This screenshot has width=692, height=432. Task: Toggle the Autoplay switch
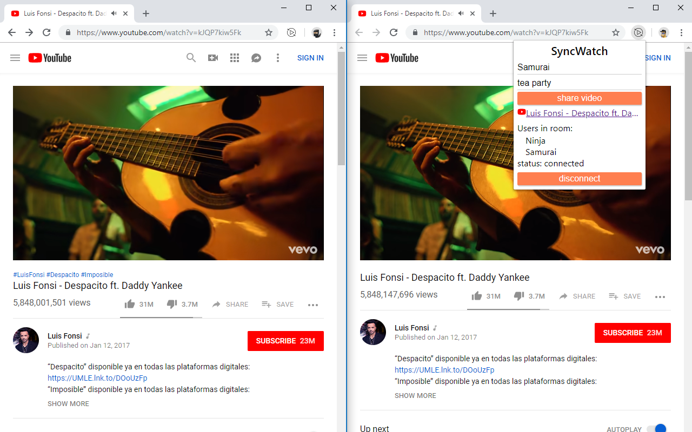click(657, 429)
